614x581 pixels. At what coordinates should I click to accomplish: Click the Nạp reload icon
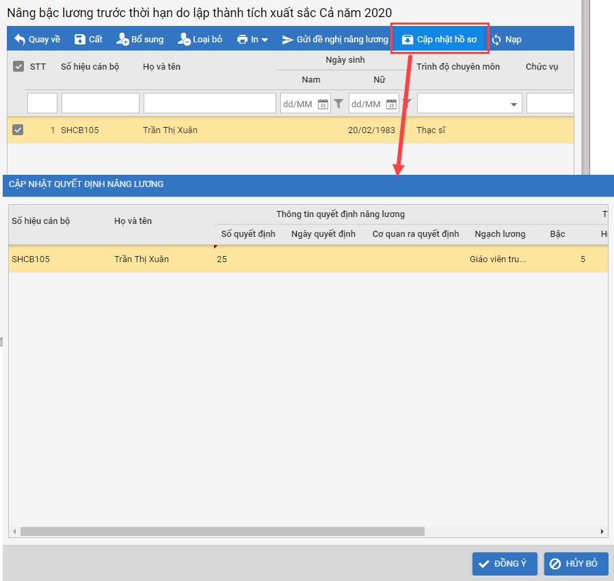click(x=496, y=40)
